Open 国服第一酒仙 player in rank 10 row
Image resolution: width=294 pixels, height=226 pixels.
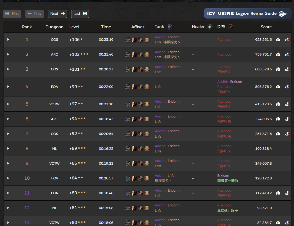(228, 181)
